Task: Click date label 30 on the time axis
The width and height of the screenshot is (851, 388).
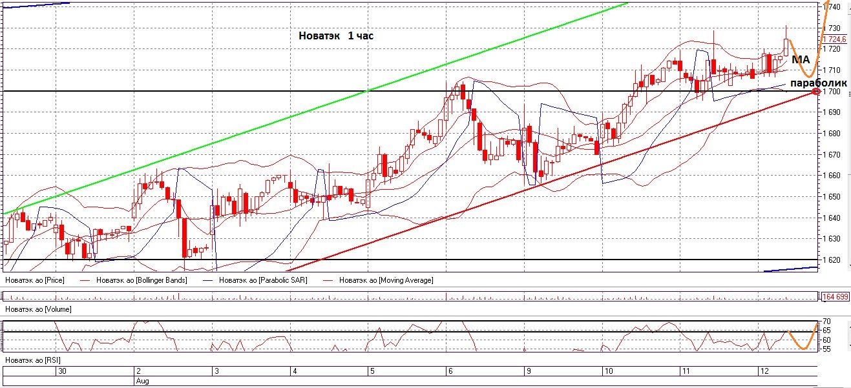Action: pos(62,372)
